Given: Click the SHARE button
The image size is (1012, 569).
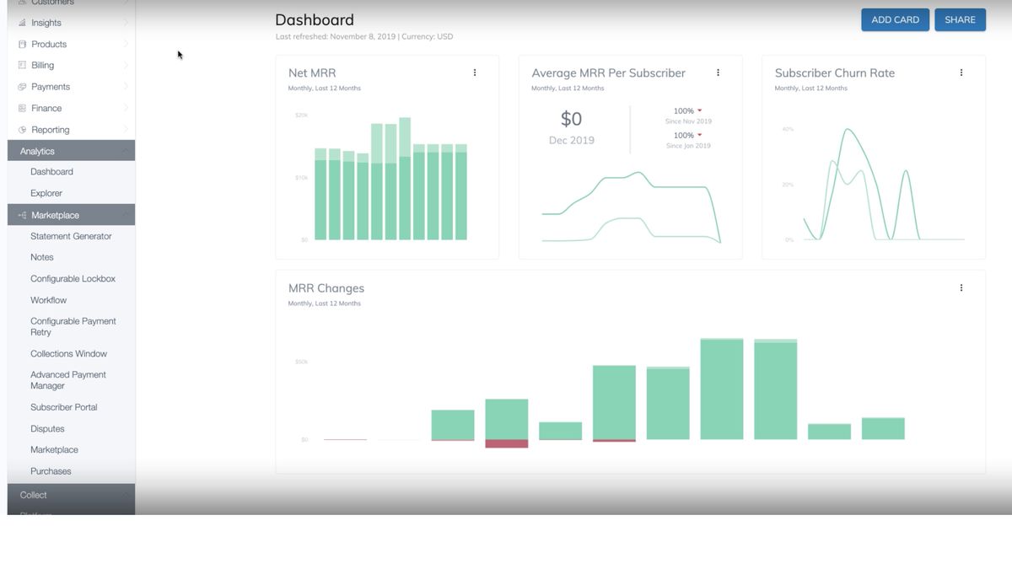Looking at the screenshot, I should 960,20.
